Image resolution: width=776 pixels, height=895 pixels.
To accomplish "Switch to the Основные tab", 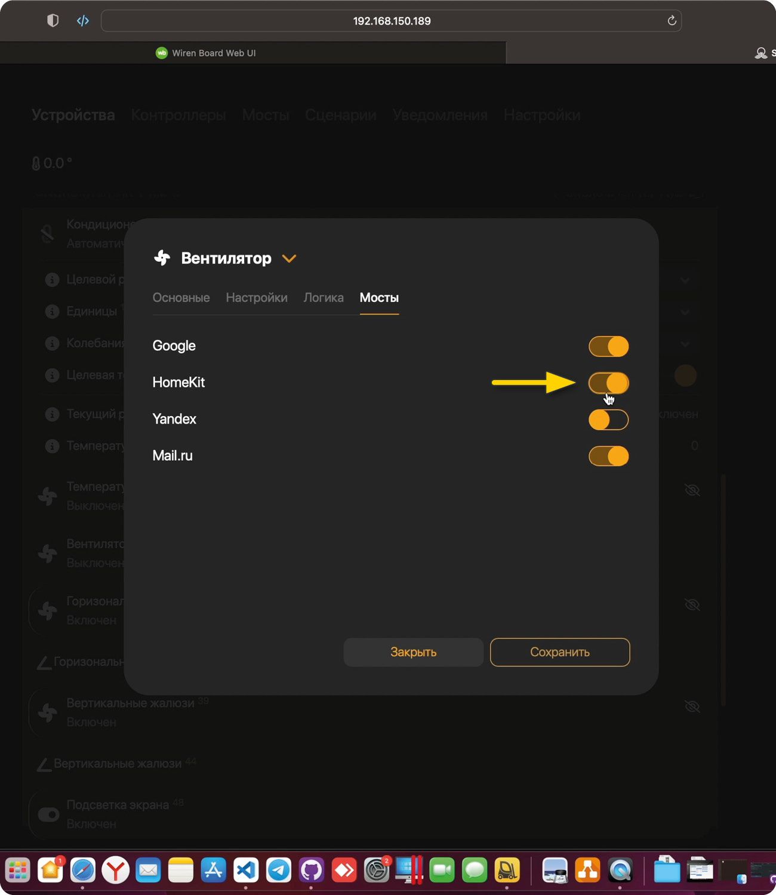I will [x=181, y=298].
